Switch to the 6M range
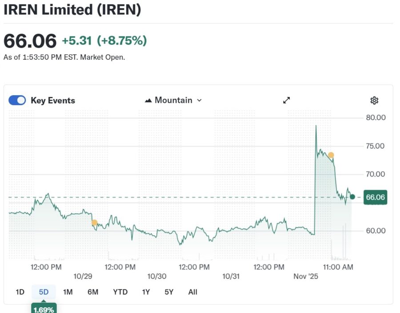400x313 pixels. pyautogui.click(x=93, y=292)
